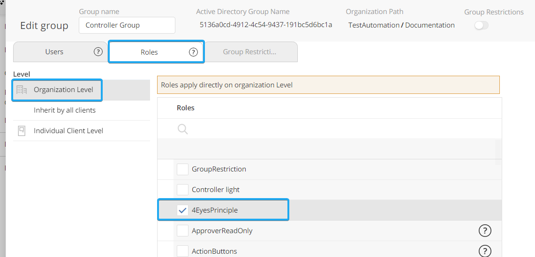This screenshot has height=257, width=535.
Task: Select Inherit by all clients level
Action: pos(65,110)
